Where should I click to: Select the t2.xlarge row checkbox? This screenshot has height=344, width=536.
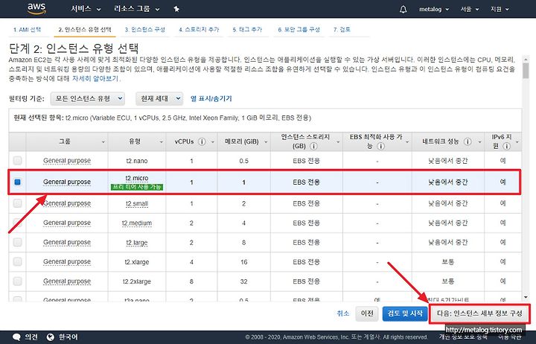(x=17, y=261)
